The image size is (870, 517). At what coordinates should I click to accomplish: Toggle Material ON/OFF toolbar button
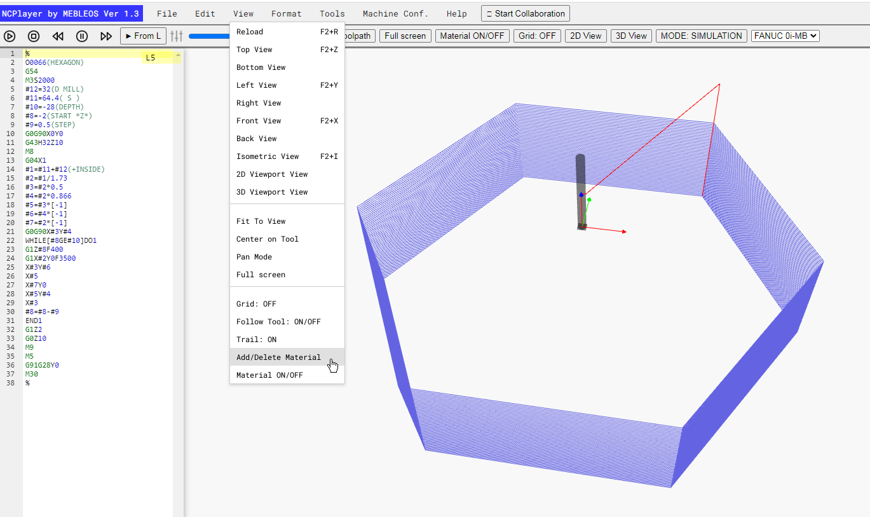[472, 36]
